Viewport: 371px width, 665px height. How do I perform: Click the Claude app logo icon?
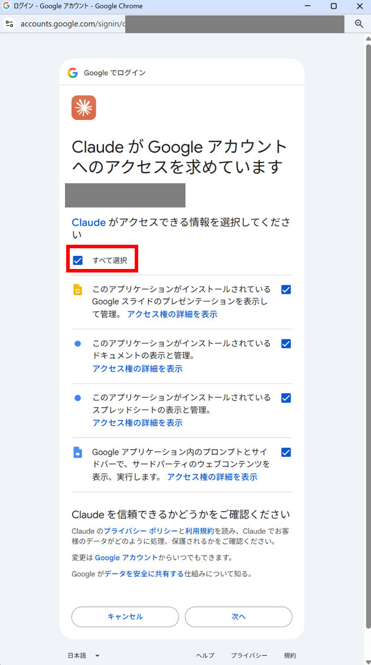[84, 108]
